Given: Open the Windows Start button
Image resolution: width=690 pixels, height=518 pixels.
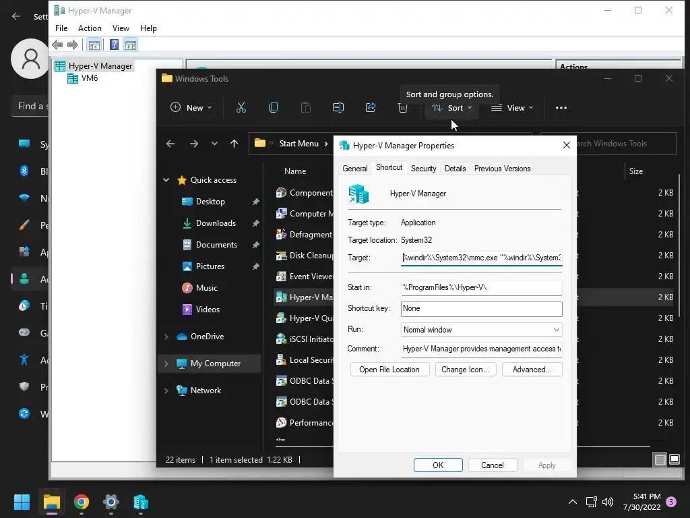Looking at the screenshot, I should tap(22, 502).
